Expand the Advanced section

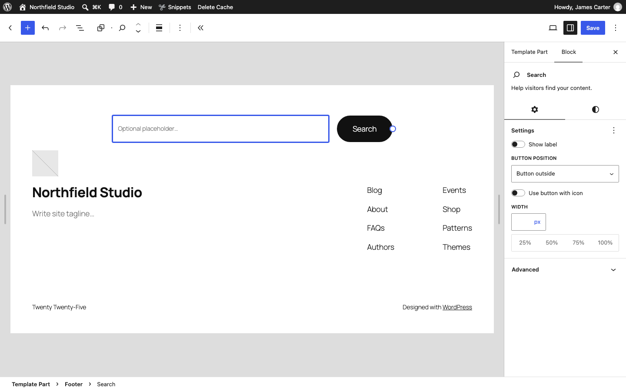(565, 270)
